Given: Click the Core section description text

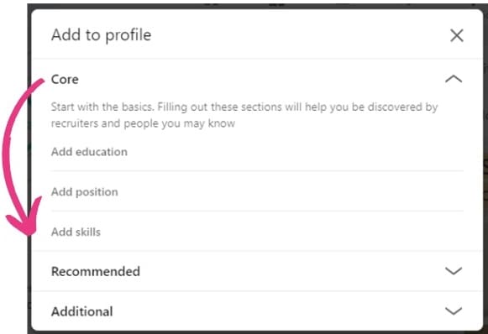Looking at the screenshot, I should pyautogui.click(x=244, y=115).
